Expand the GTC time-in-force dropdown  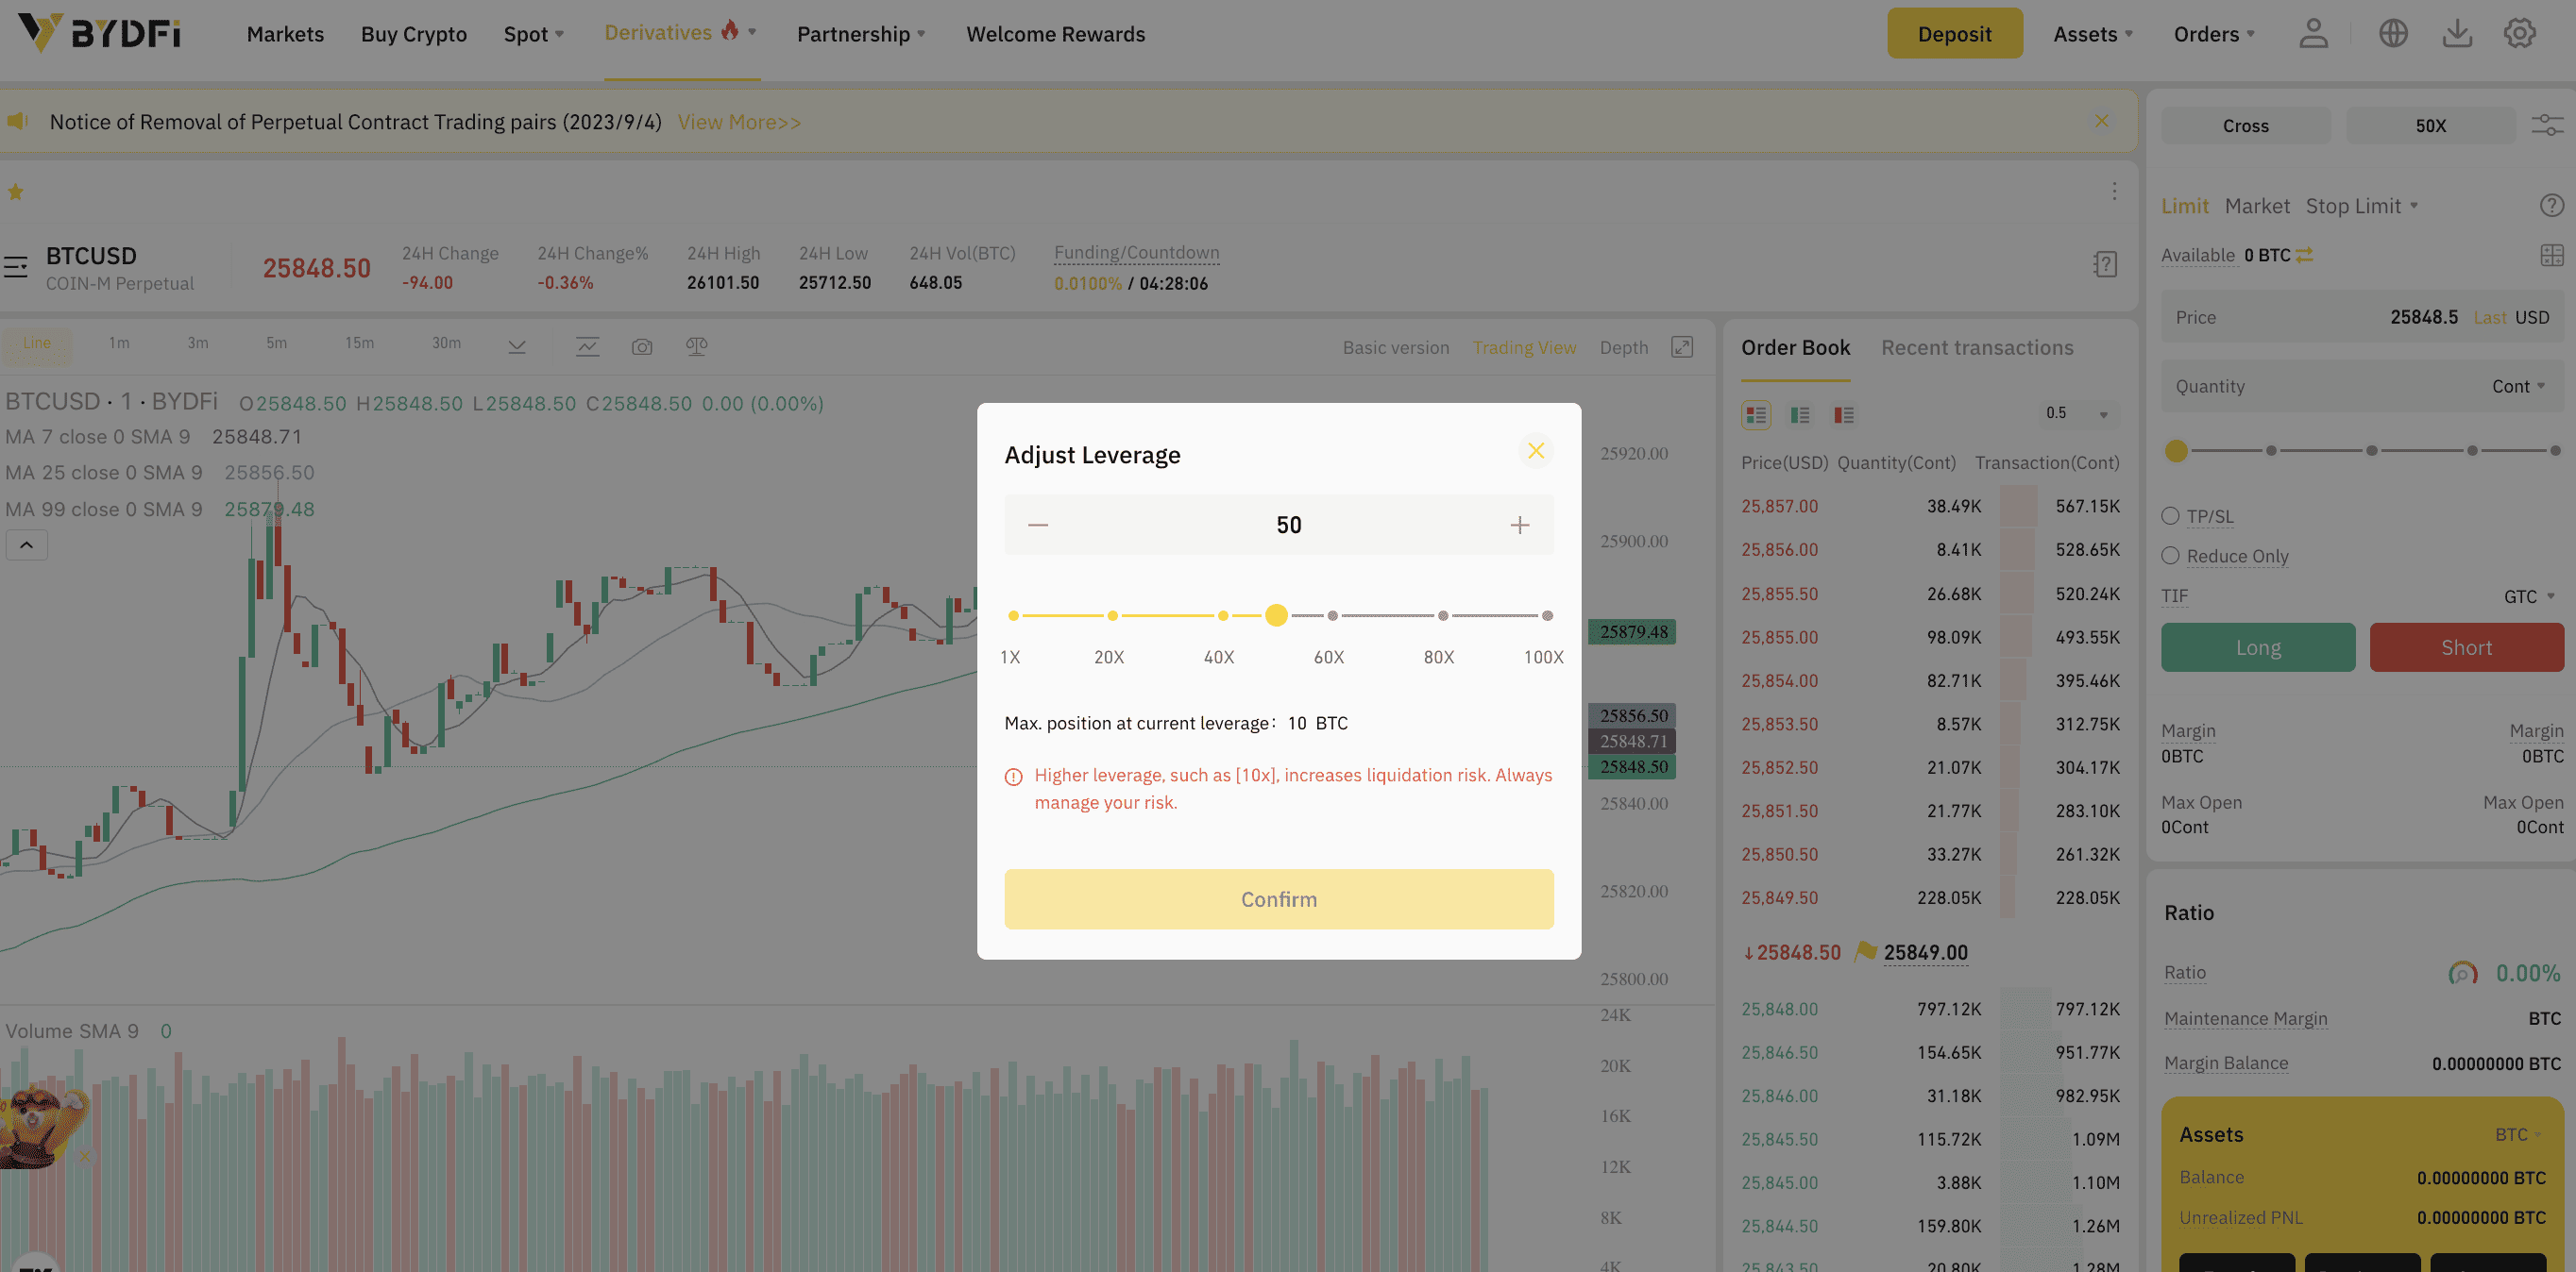tap(2529, 596)
